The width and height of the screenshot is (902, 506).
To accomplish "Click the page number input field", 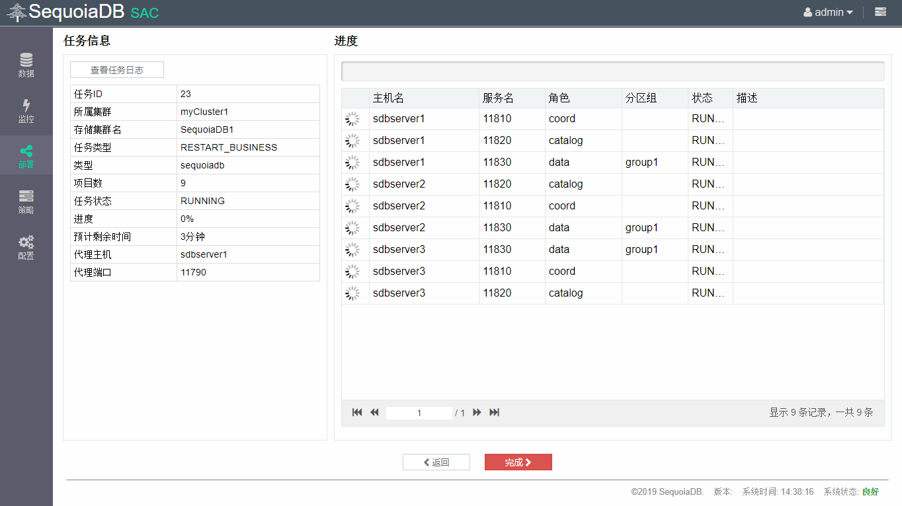I will pos(419,413).
